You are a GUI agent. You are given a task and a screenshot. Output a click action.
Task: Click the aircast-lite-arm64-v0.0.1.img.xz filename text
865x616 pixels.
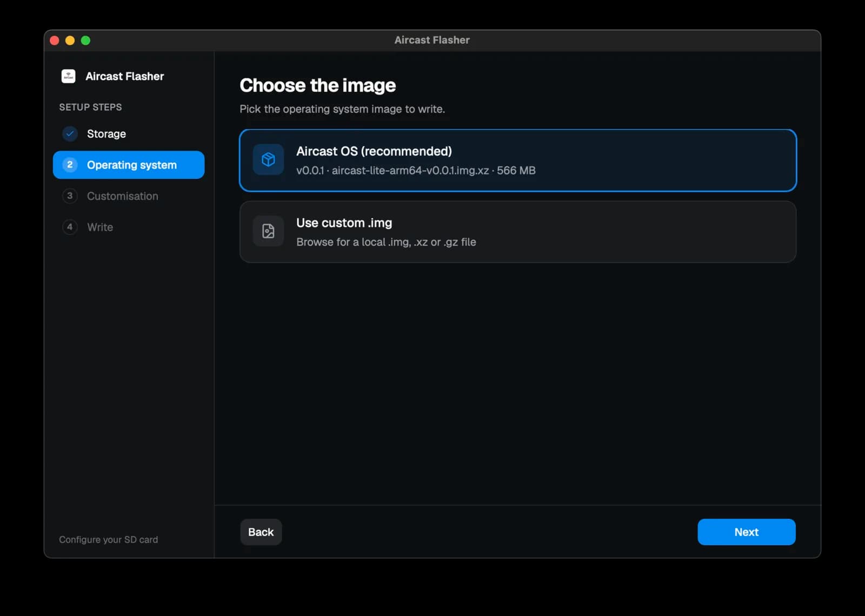410,171
